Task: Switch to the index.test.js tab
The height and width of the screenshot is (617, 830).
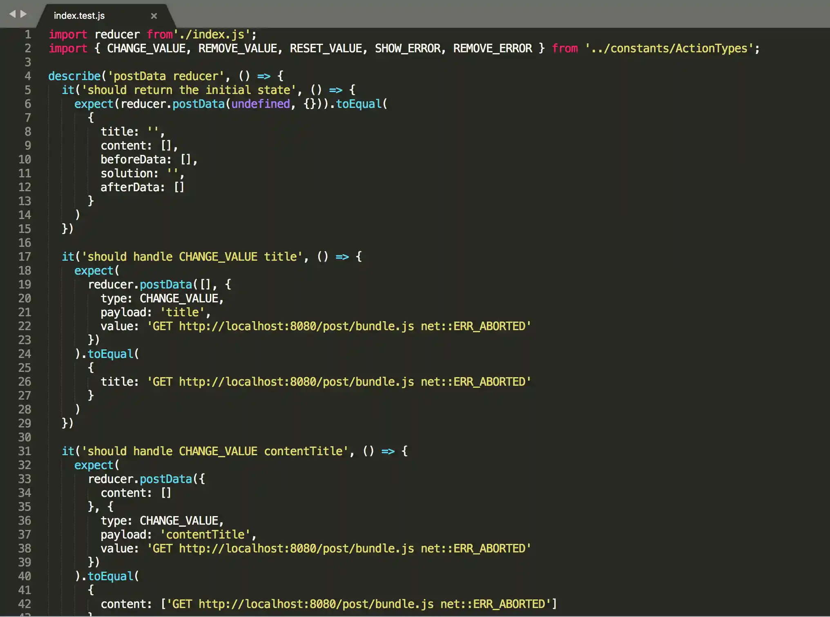Action: (x=80, y=16)
